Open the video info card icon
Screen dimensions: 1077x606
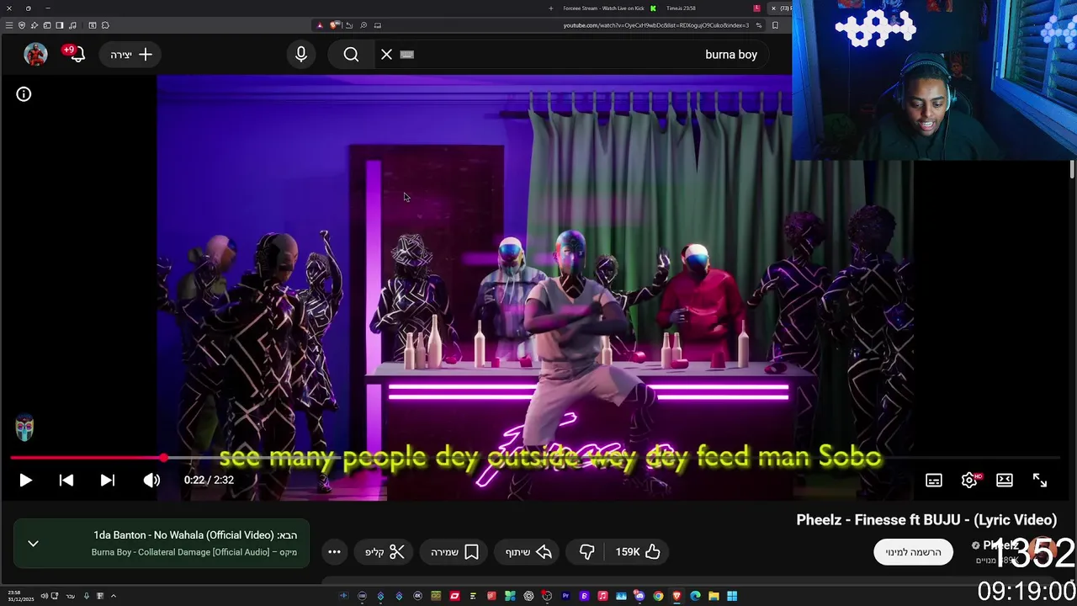(x=24, y=94)
